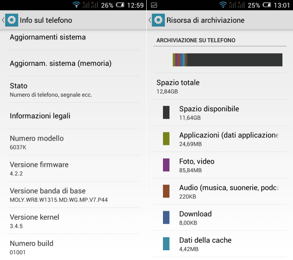Tap Wi-Fi icon in left status bar
The width and height of the screenshot is (293, 260).
tap(76, 5)
